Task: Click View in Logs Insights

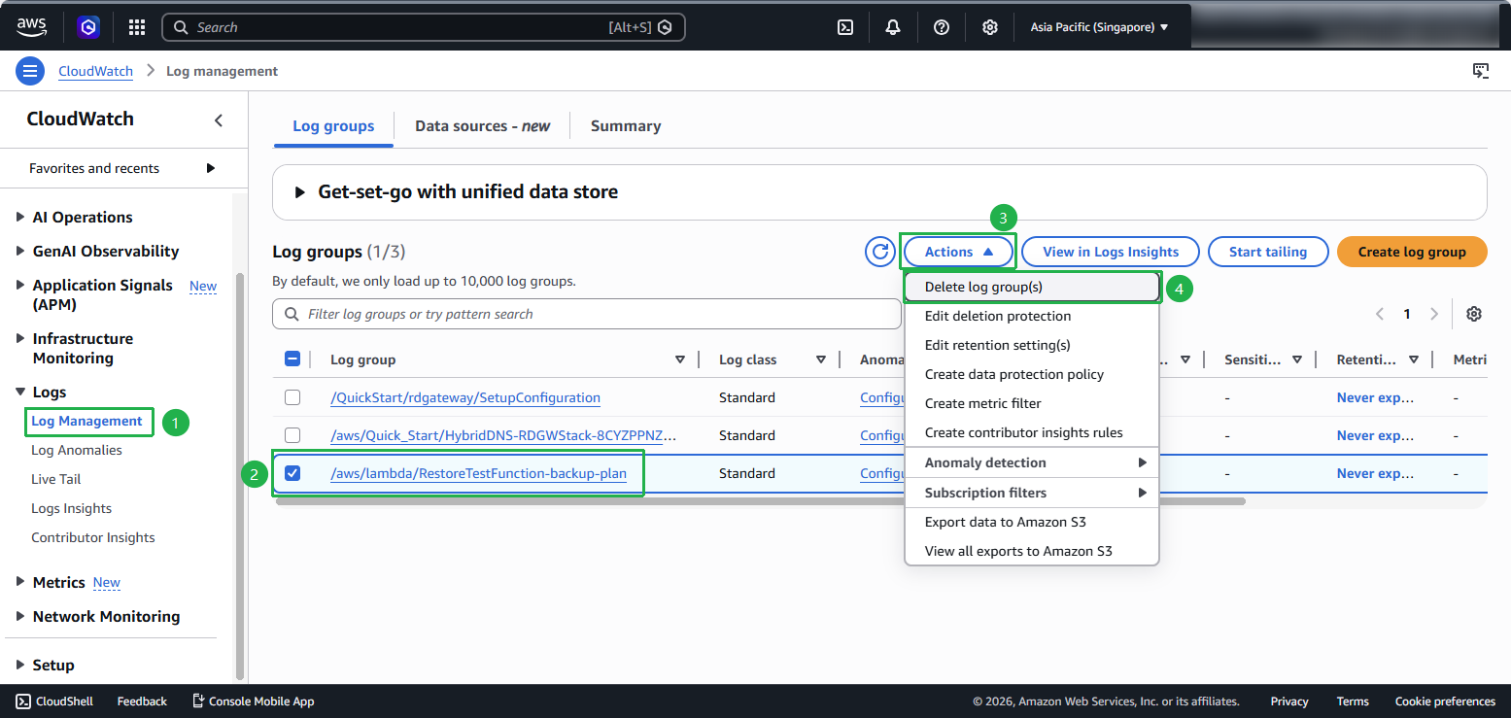Action: pos(1111,252)
